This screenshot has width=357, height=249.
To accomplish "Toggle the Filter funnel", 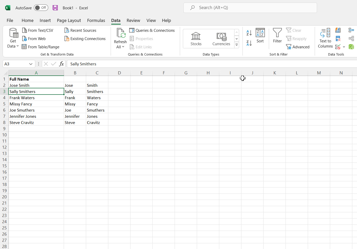I will (277, 36).
